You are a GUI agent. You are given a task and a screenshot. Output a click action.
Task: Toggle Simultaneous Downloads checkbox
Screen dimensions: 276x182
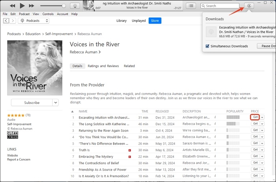pyautogui.click(x=207, y=46)
